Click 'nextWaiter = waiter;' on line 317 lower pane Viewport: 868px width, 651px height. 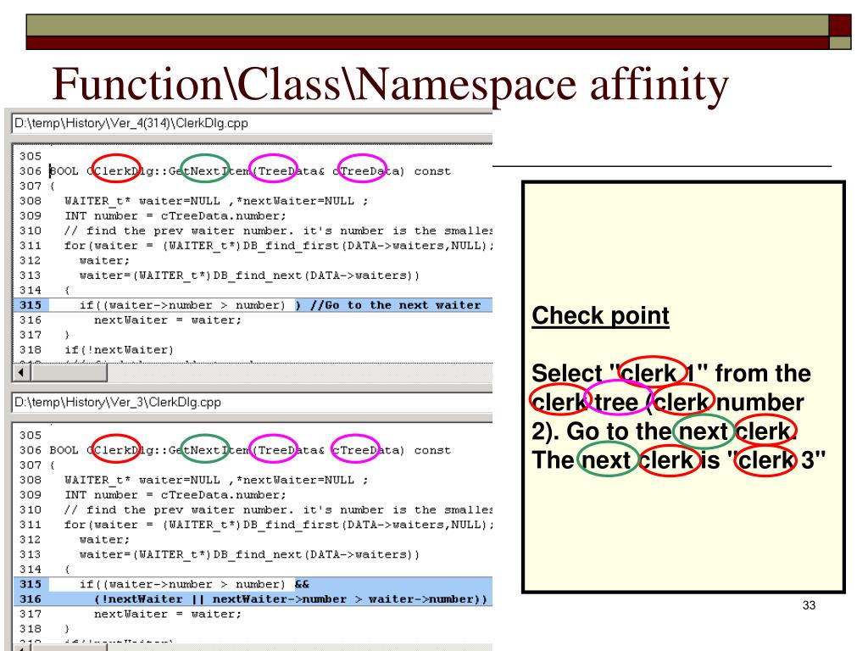point(167,615)
